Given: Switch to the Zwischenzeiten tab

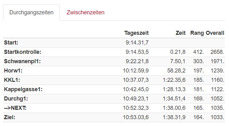Looking at the screenshot, I should (x=85, y=12).
